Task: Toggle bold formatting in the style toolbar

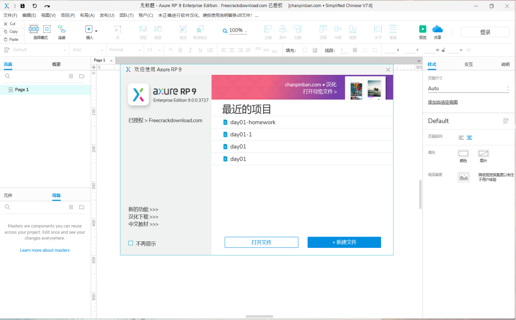Action: point(180,50)
